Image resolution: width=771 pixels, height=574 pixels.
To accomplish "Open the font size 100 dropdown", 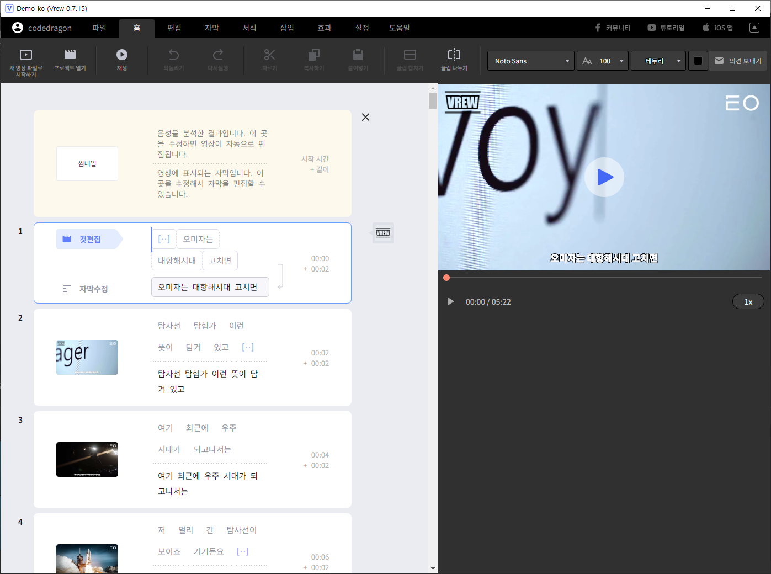I will click(x=603, y=61).
